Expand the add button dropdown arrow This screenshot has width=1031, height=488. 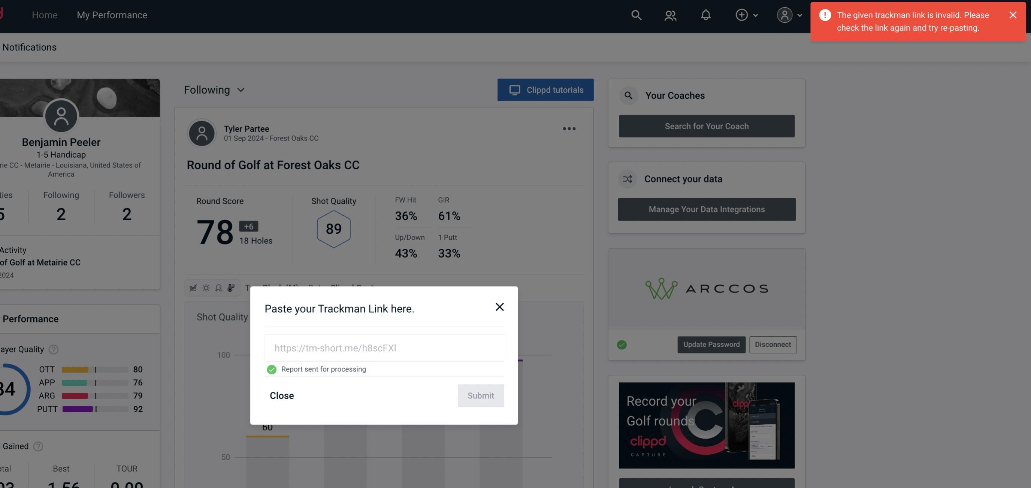(x=755, y=15)
